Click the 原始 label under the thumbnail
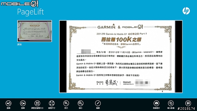This screenshot has width=197, height=111. tap(19, 44)
